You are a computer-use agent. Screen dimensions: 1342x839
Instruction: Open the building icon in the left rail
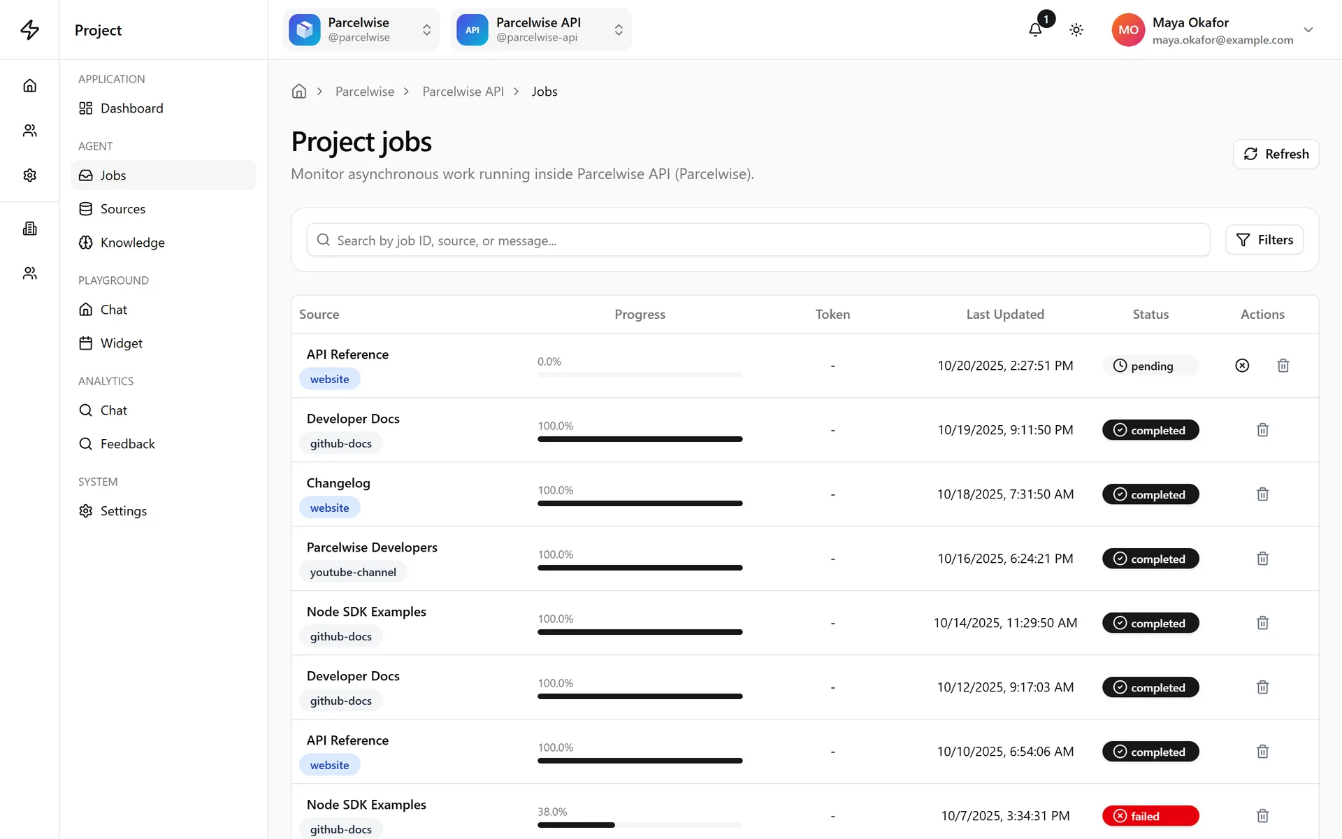tap(29, 228)
